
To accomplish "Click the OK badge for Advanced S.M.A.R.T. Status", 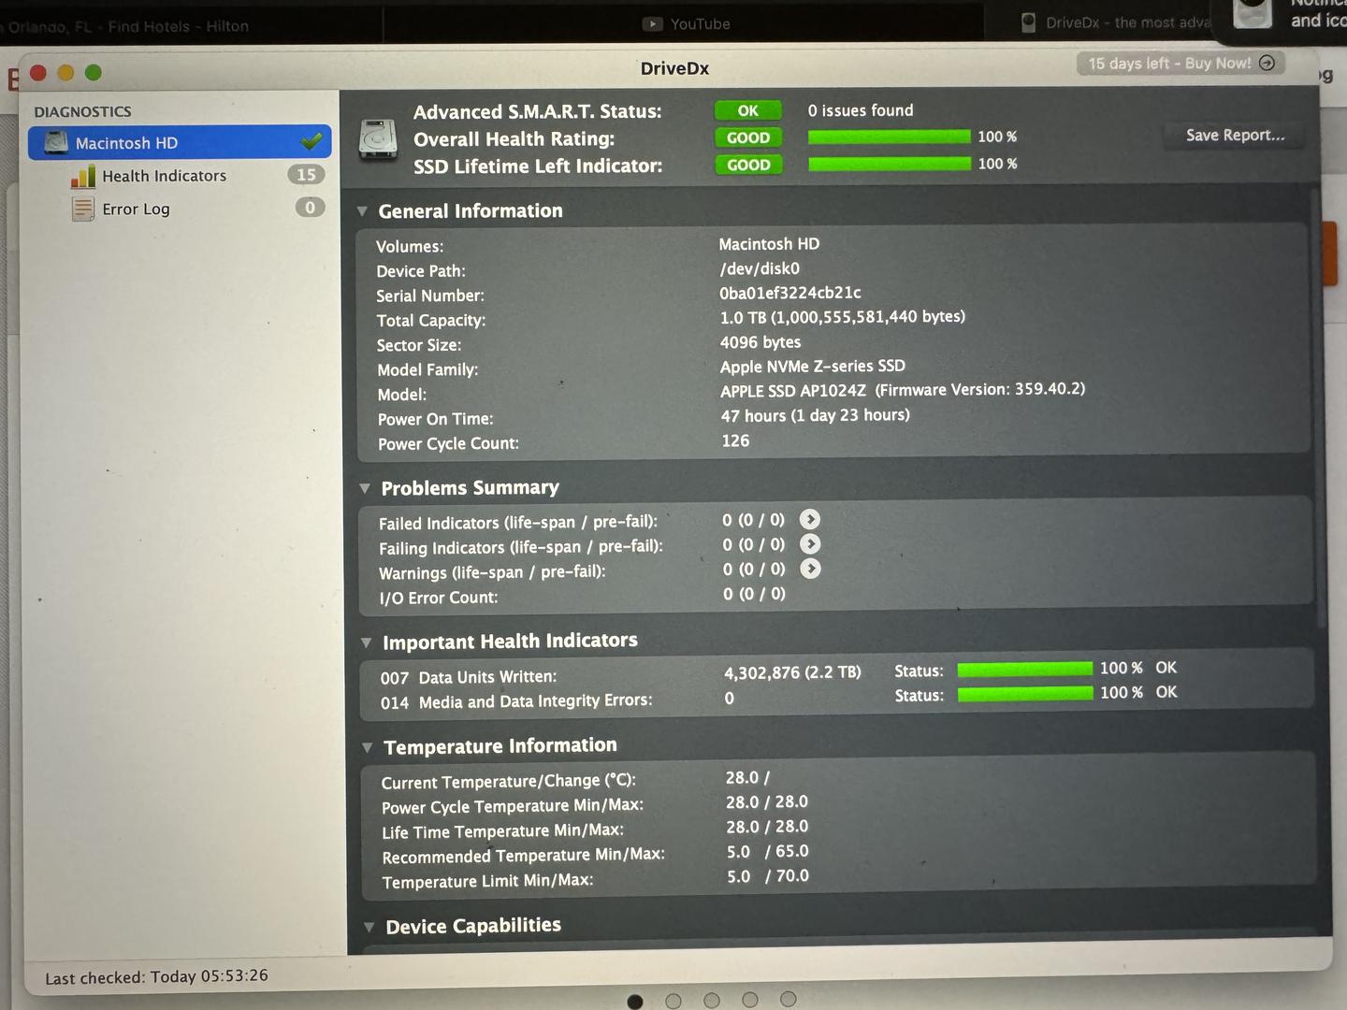I will [747, 110].
